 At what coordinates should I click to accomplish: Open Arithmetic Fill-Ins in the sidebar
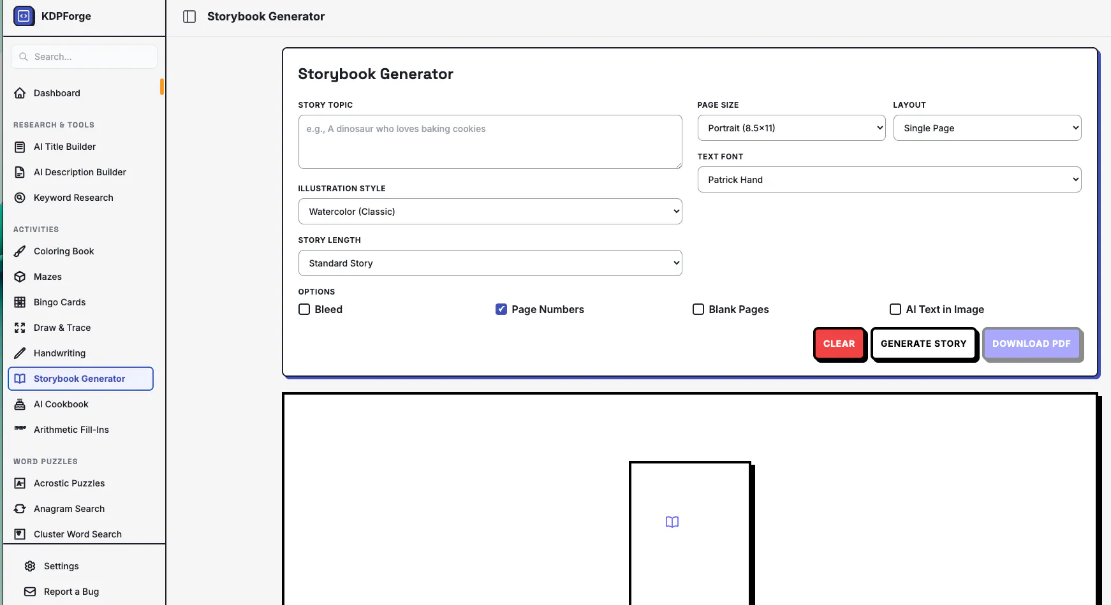pos(80,430)
